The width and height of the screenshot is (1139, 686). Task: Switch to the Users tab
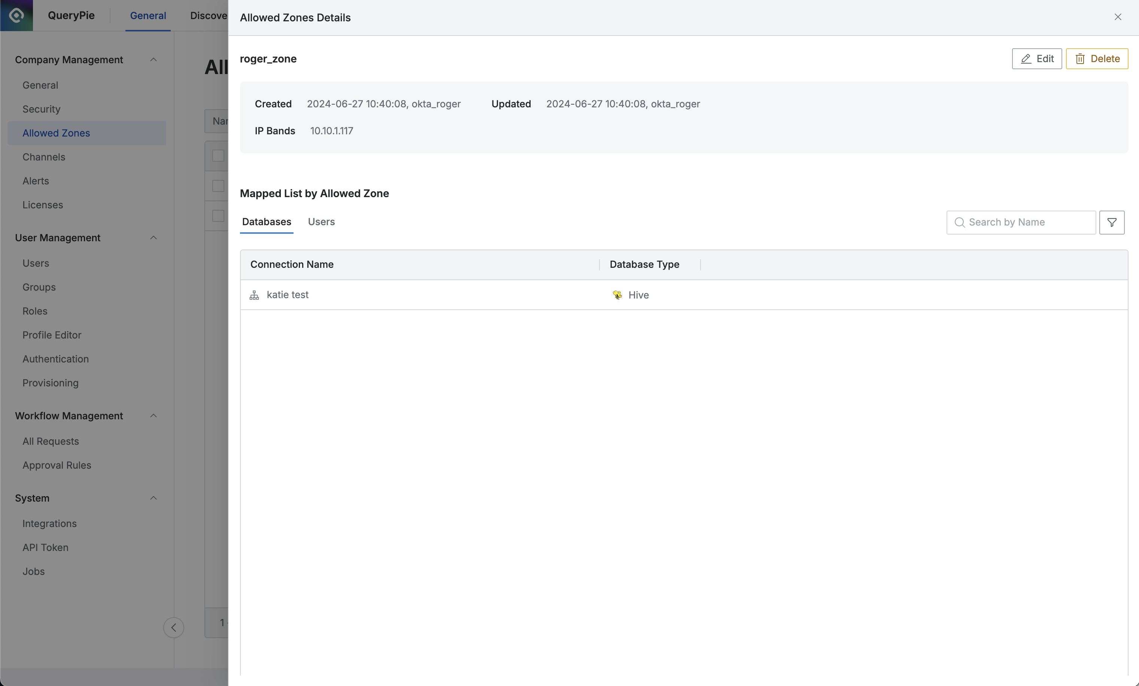pyautogui.click(x=321, y=222)
